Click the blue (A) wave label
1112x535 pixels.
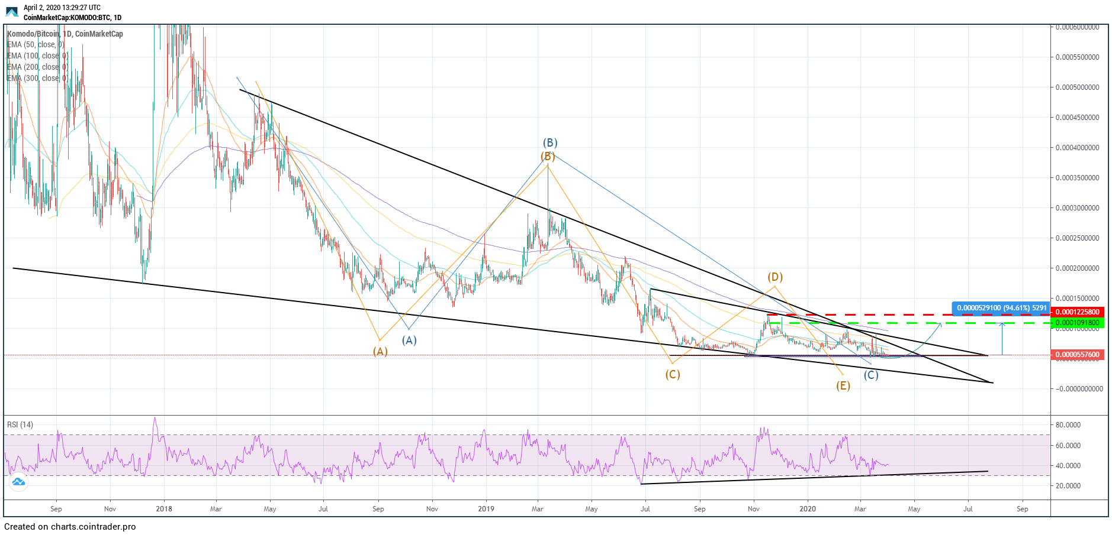pyautogui.click(x=409, y=340)
